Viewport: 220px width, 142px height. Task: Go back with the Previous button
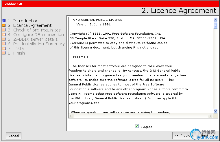pyautogui.click(x=184, y=136)
